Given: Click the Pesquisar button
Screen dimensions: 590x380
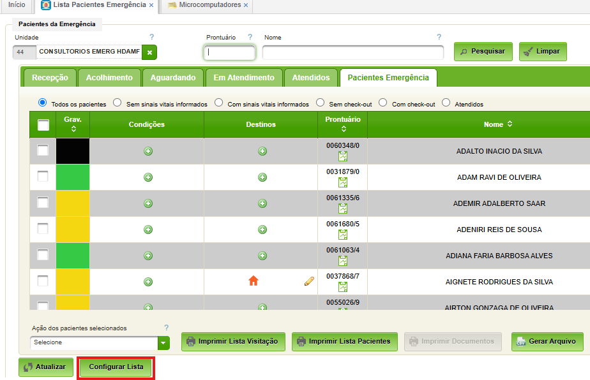Looking at the screenshot, I should 483,52.
